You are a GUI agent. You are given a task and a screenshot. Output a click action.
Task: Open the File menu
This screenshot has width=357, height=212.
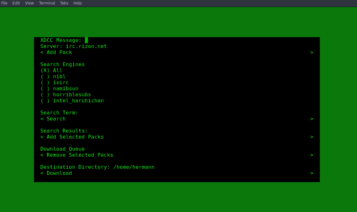coord(4,3)
